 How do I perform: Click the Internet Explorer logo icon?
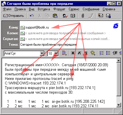click(116, 26)
